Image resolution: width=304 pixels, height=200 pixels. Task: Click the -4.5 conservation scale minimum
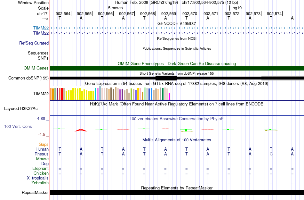[x=42, y=134]
